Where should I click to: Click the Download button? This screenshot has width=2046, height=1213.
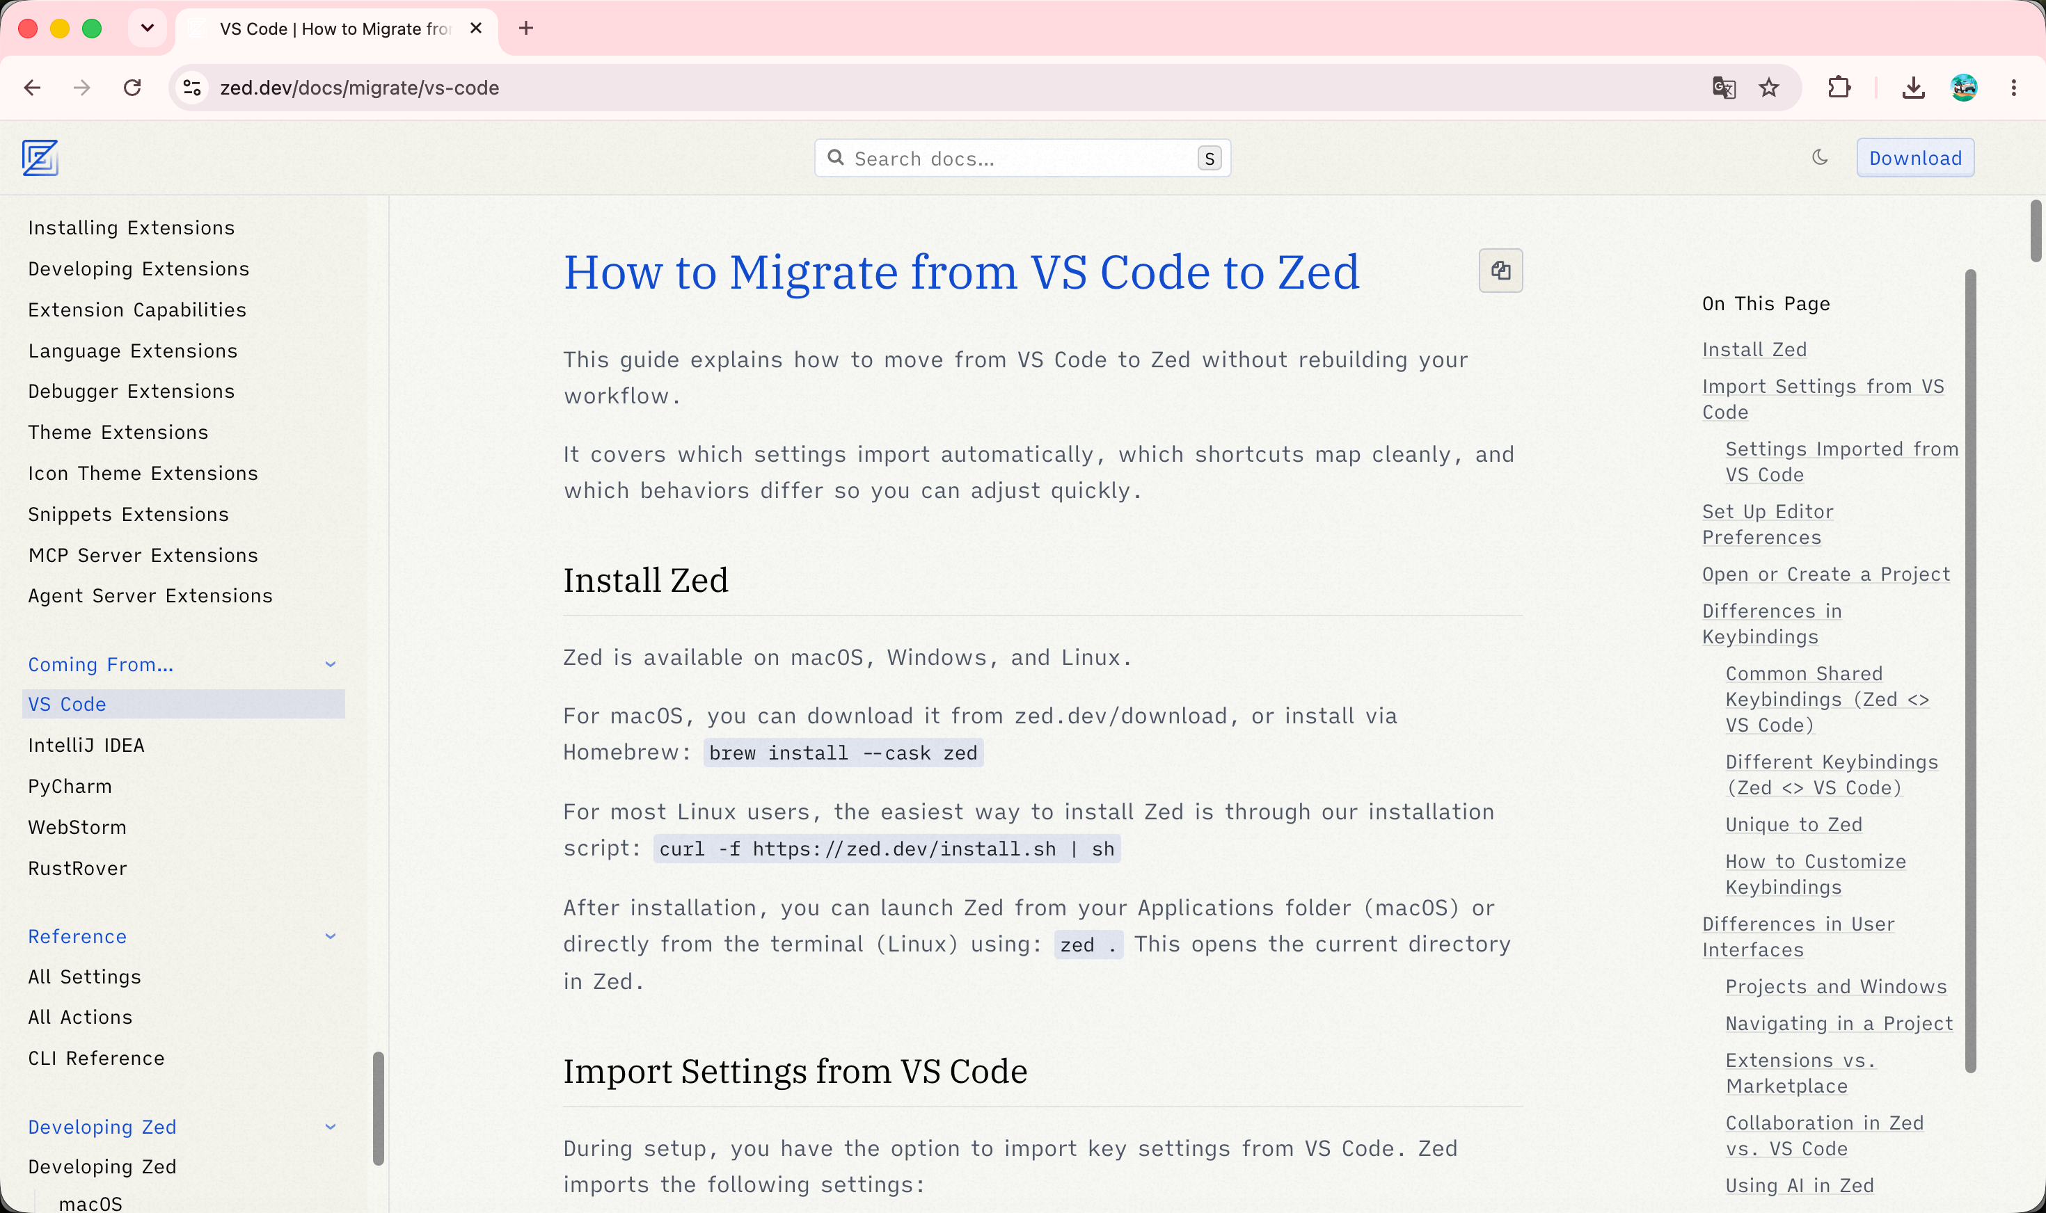coord(1915,158)
